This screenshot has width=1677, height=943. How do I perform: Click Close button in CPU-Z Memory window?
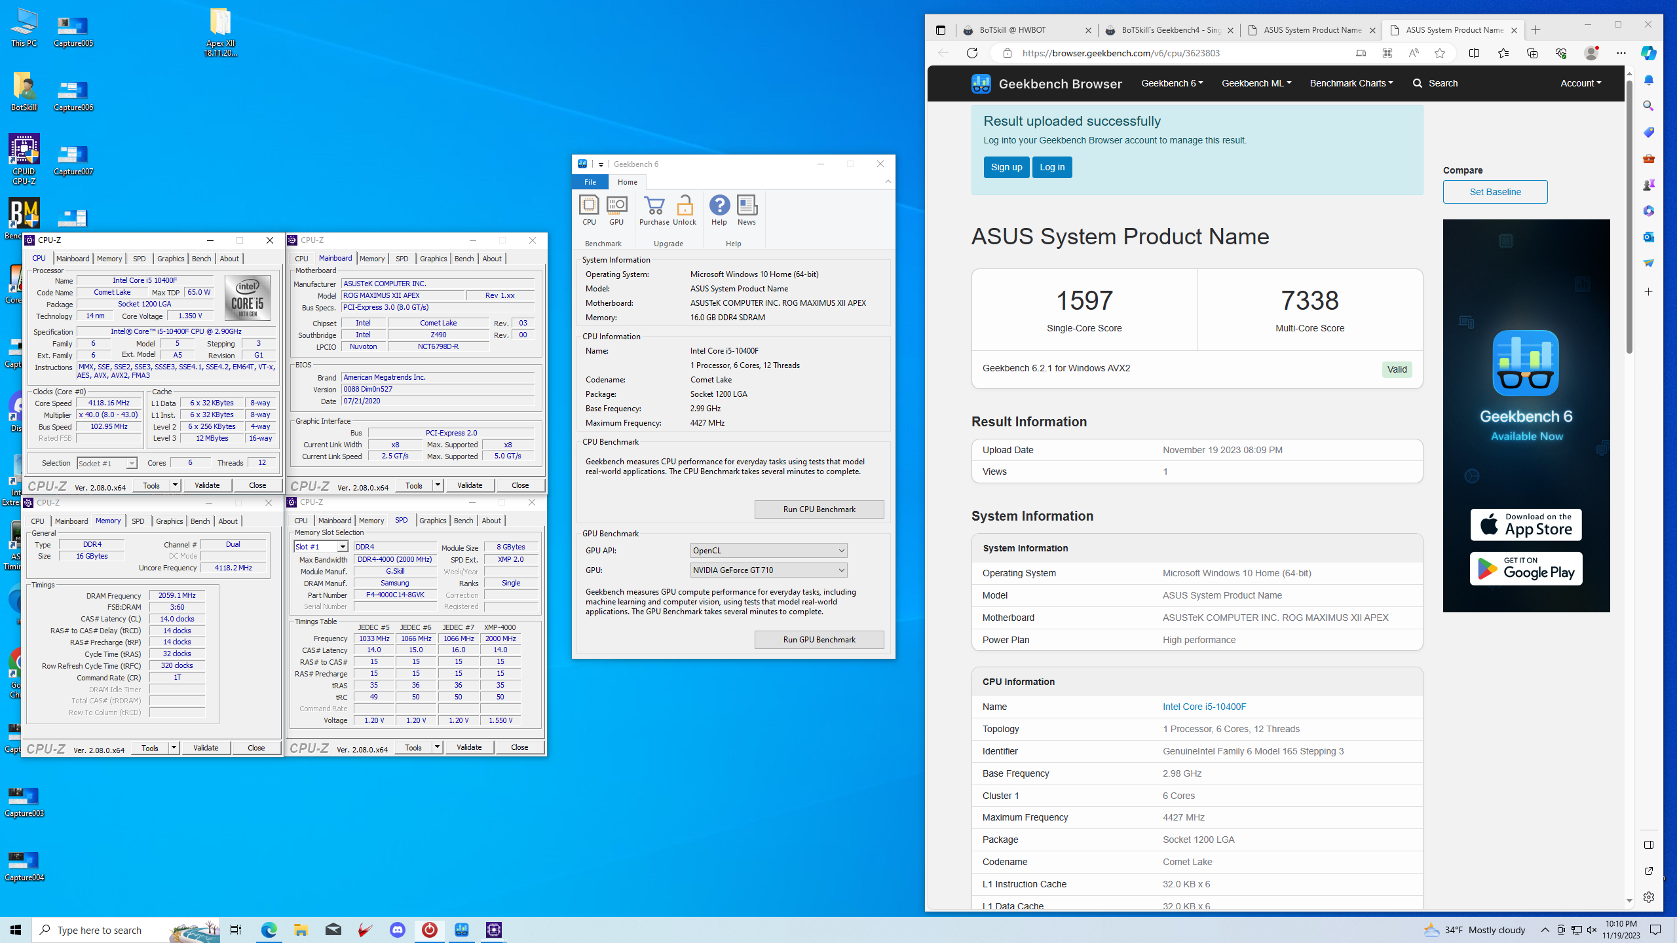(256, 748)
